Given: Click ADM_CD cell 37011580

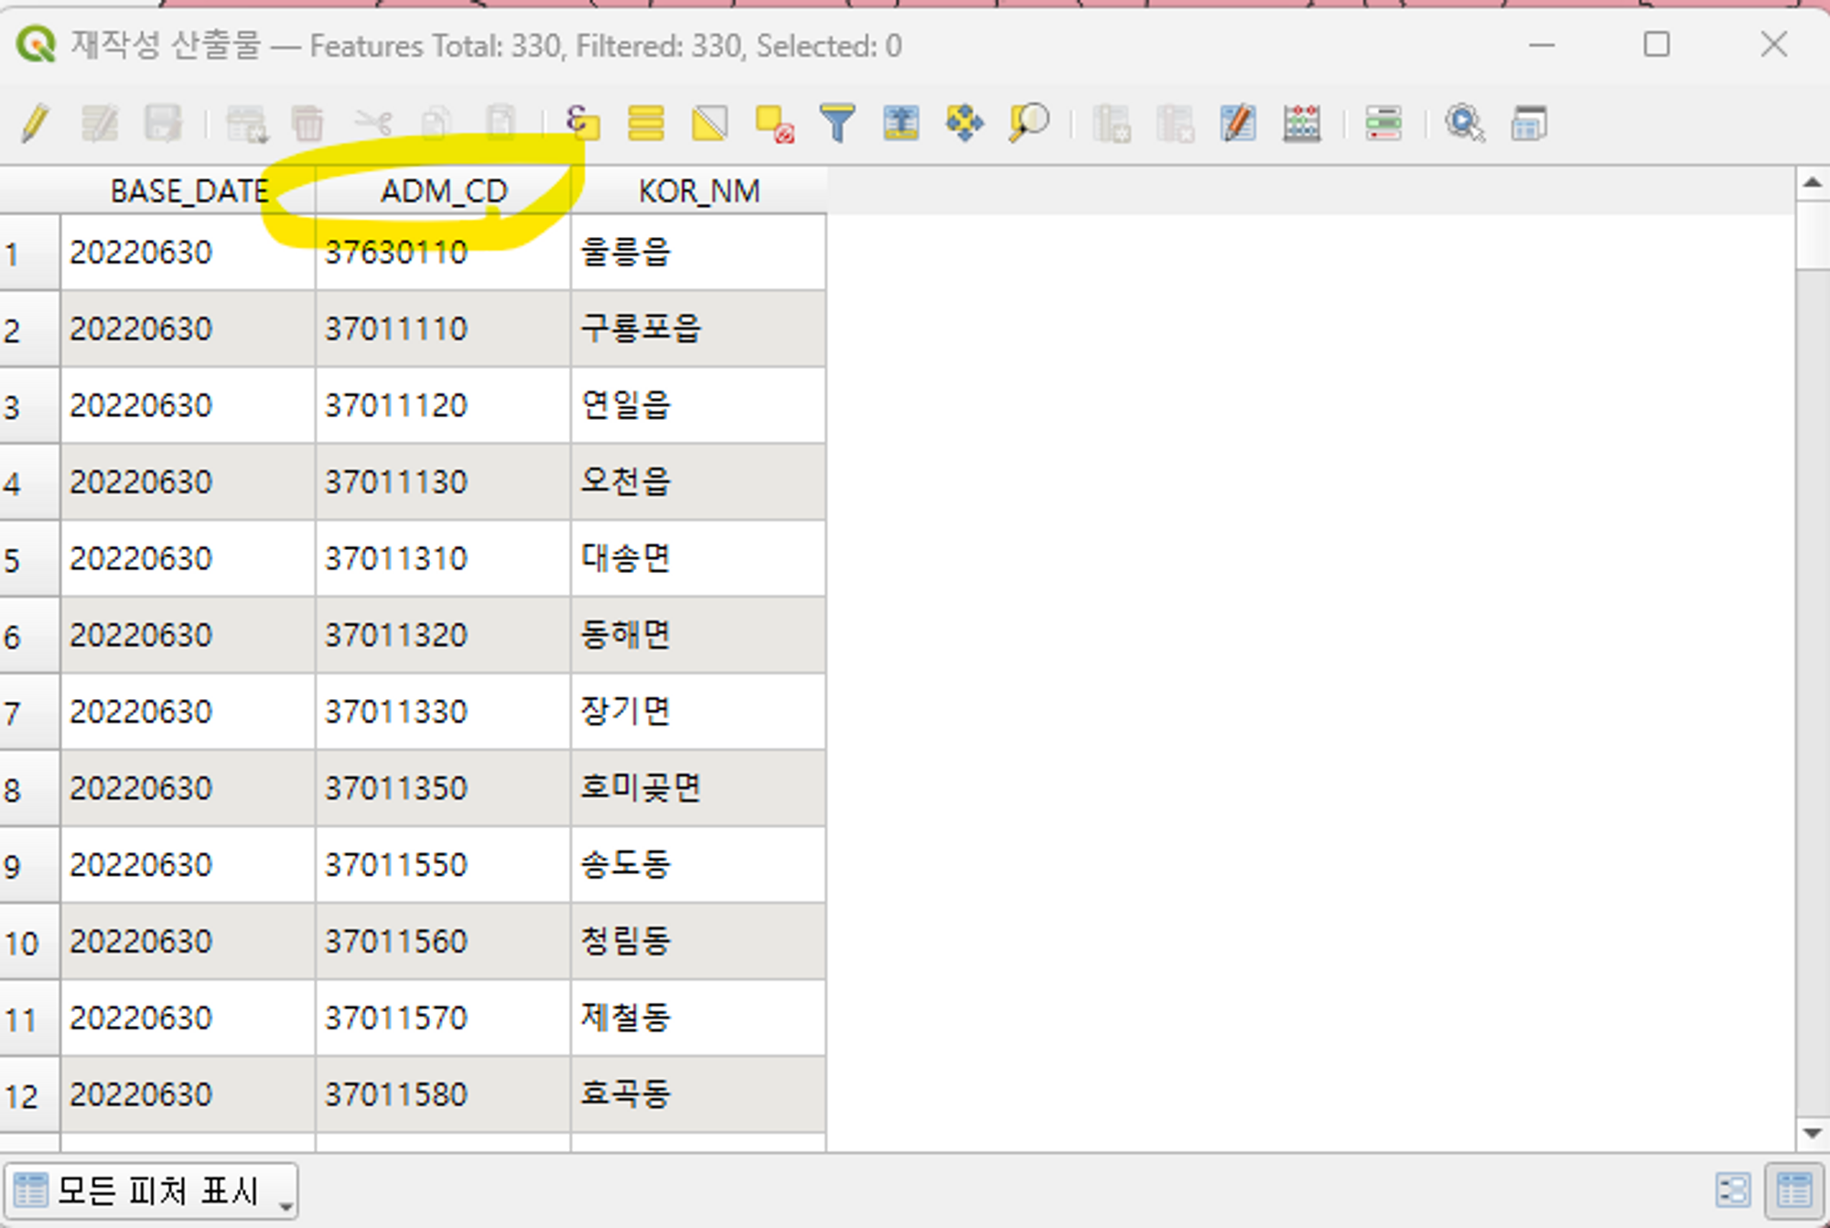Looking at the screenshot, I should pos(443,1094).
